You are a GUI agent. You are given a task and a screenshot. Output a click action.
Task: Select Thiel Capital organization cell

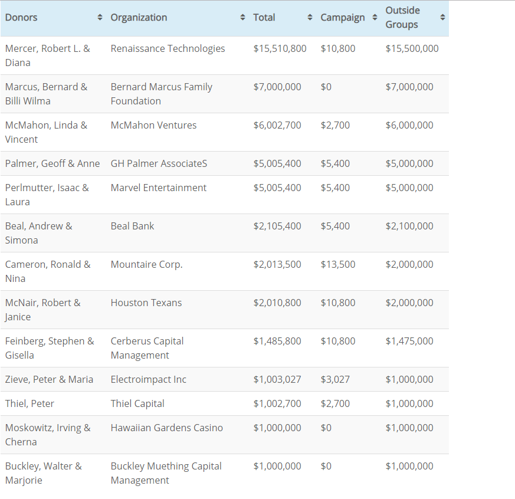[137, 404]
